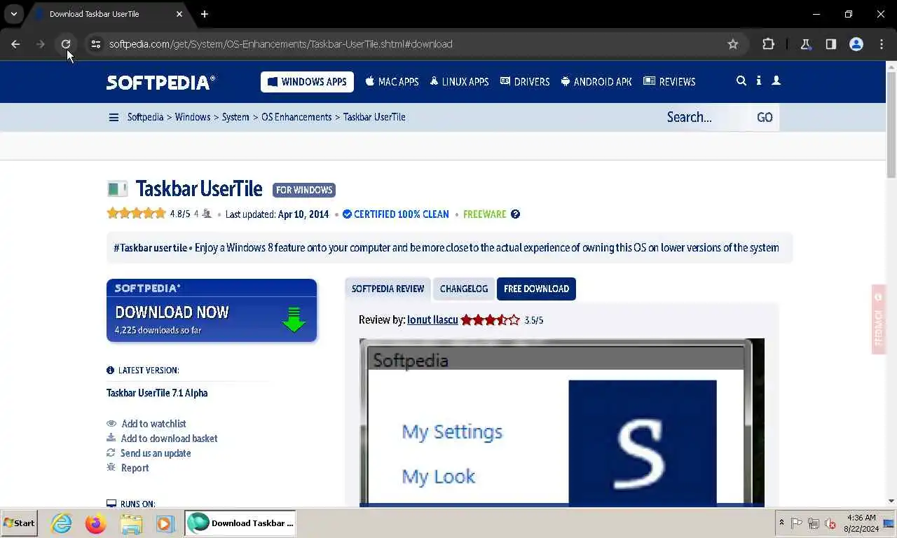Viewport: 897px width, 538px height.
Task: Click the FEEDBACK side tab
Action: point(879,319)
